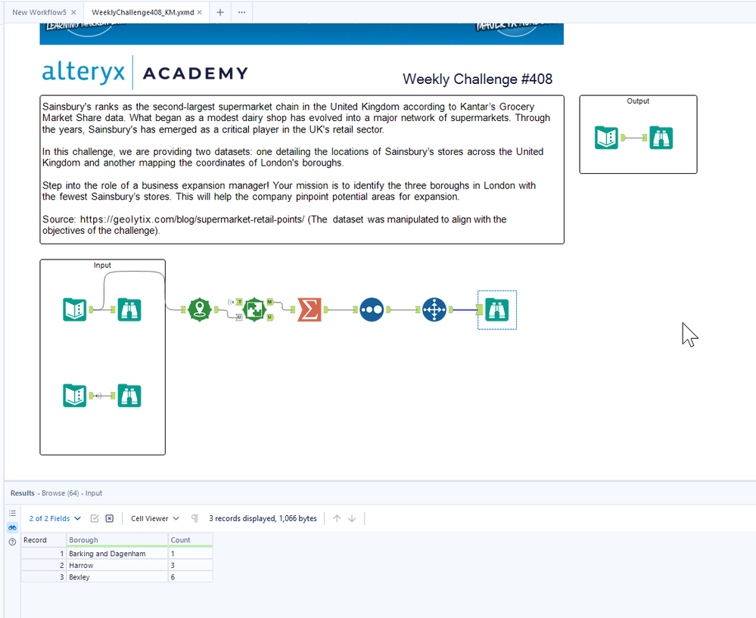Open tab overflow ellipsis menu

click(x=241, y=12)
